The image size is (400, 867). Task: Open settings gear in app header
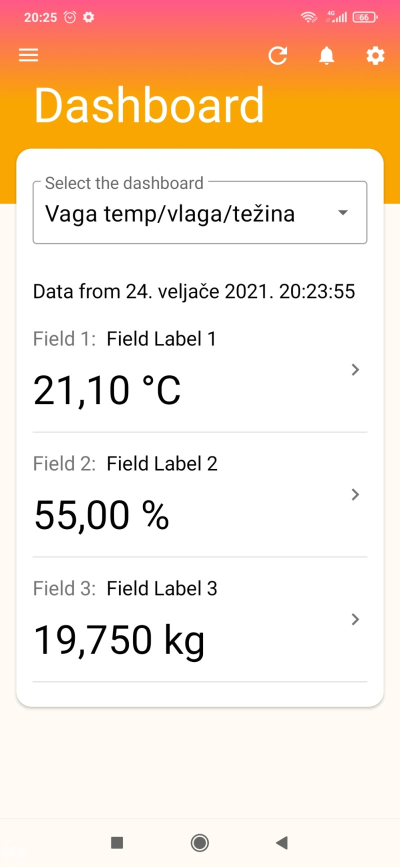coord(375,55)
